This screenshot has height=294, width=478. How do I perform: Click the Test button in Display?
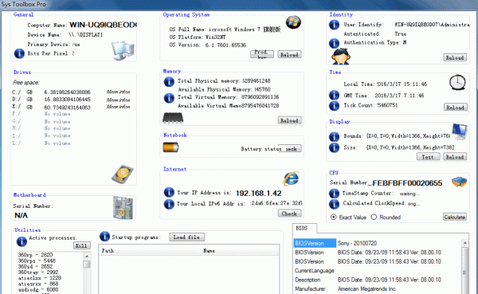pos(428,157)
